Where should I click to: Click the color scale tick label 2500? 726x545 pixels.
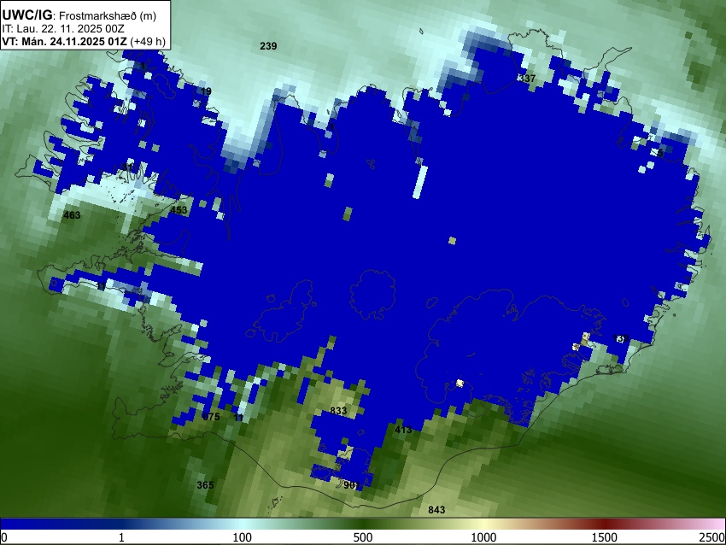pyautogui.click(x=712, y=537)
